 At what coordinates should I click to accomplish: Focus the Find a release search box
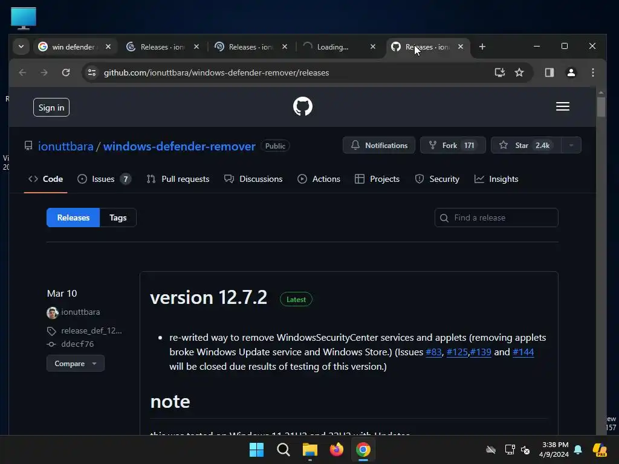point(496,217)
